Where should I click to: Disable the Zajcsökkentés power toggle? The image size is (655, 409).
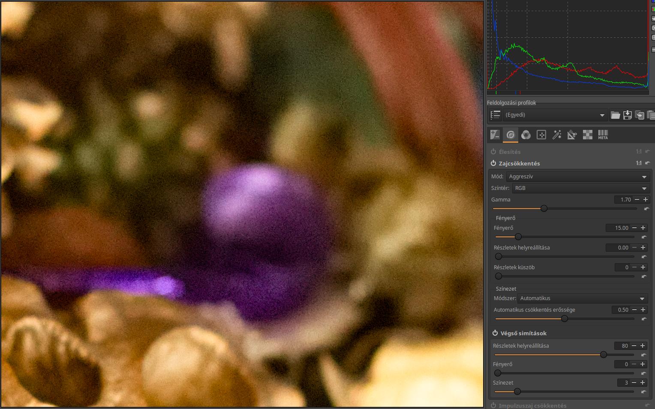(493, 163)
